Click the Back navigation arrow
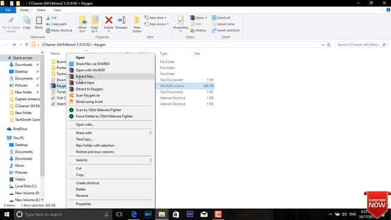Screen dimensions: 391x220 pyautogui.click(x=5, y=45)
